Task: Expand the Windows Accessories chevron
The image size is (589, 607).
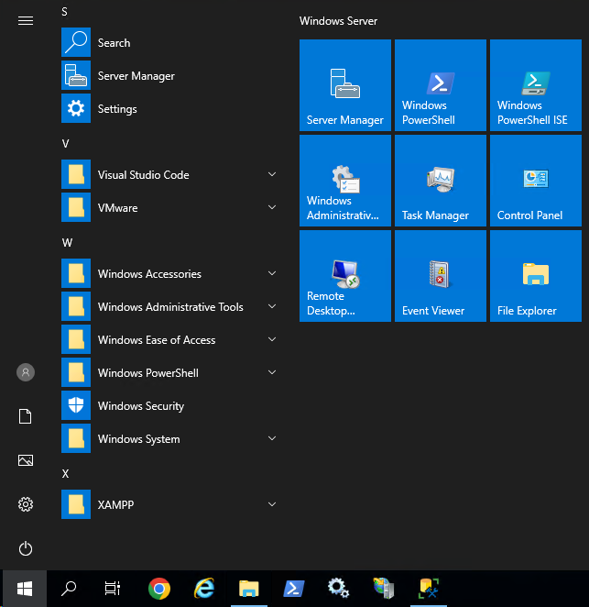Action: (x=272, y=273)
